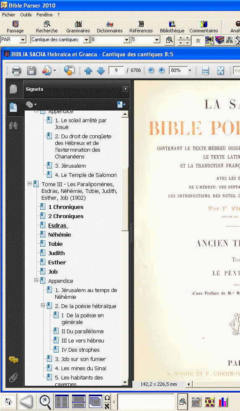Open the Grammaires tool
This screenshot has height=411, width=240.
point(78,27)
